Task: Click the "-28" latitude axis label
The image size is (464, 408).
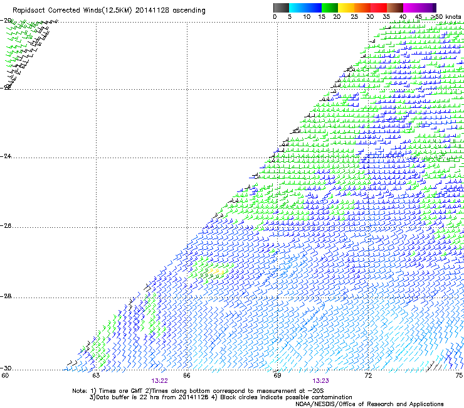Action: tap(6, 296)
